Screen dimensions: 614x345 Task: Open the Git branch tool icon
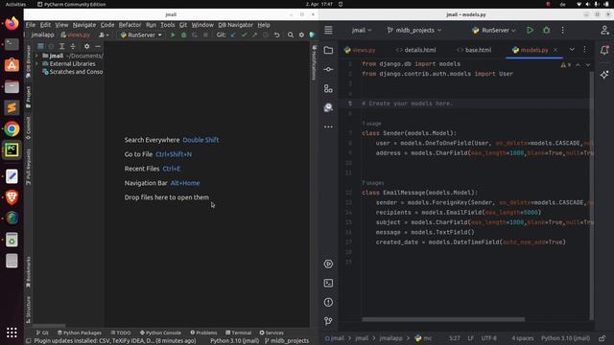click(328, 321)
